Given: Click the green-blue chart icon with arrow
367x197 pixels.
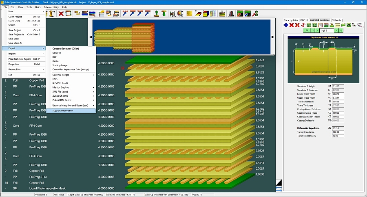Looking at the screenshot, I should pos(248,13).
